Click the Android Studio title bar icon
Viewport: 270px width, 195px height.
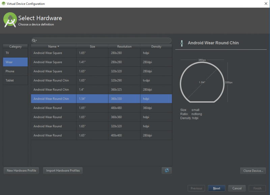click(3, 4)
